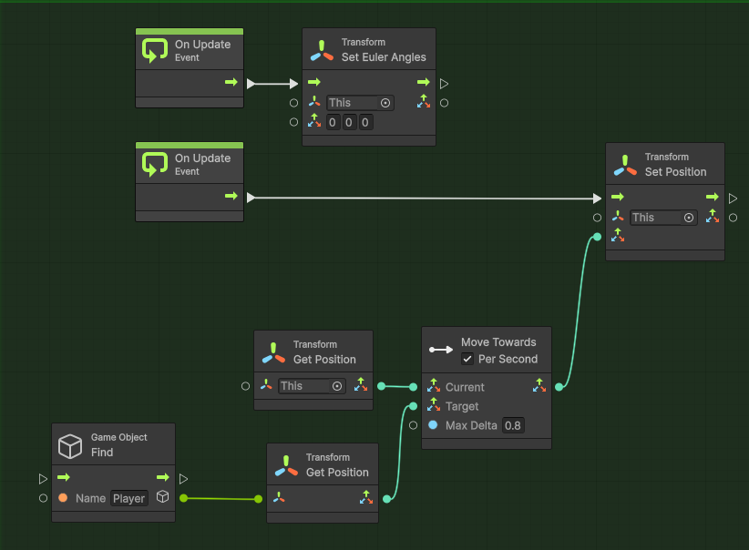Toggle the Per Second checkbox
This screenshot has width=749, height=550.
tap(467, 359)
